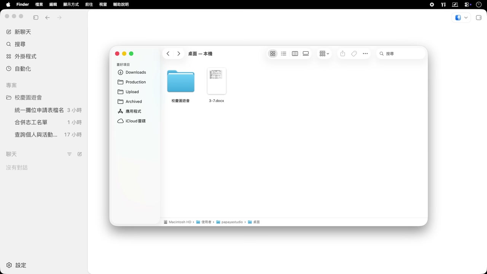Open the dropdown next to the blue app icon
Screen dimensions: 487x274
pyautogui.click(x=466, y=18)
